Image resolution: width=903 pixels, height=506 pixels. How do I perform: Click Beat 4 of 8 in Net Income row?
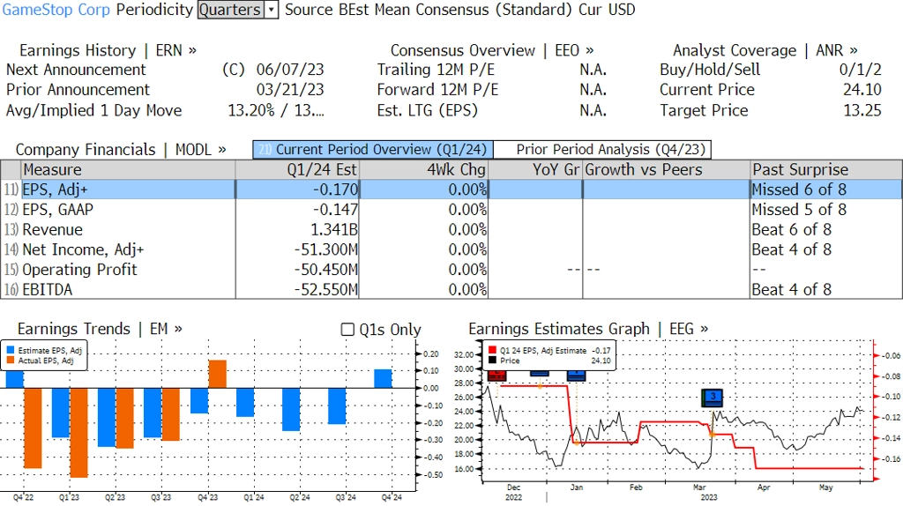coord(792,249)
